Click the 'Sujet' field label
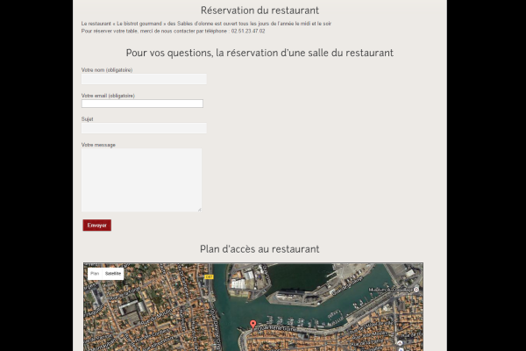This screenshot has width=526, height=351. [x=87, y=118]
